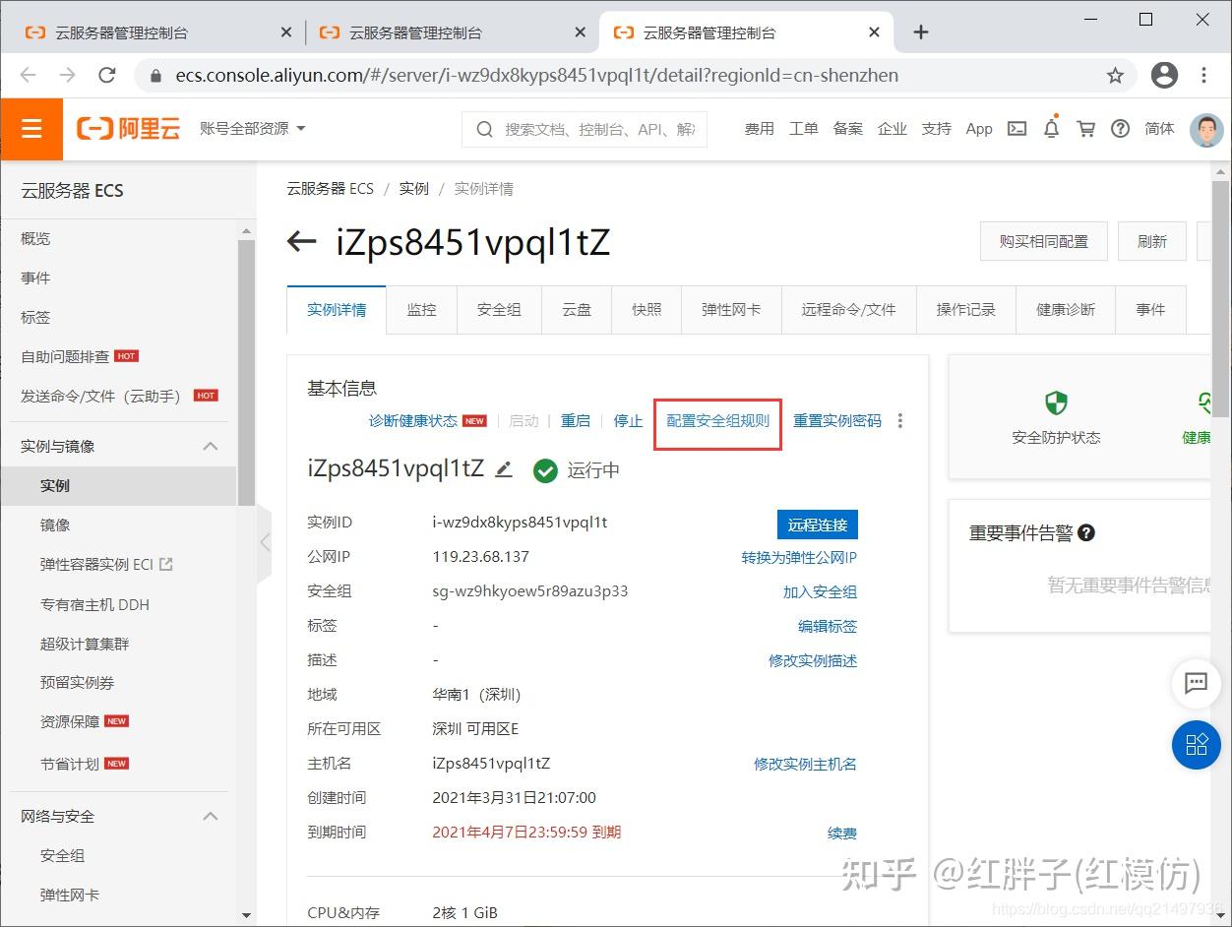Open the blue grid quick-access floating button
Screen dimensions: 1232x927
pos(1197,745)
